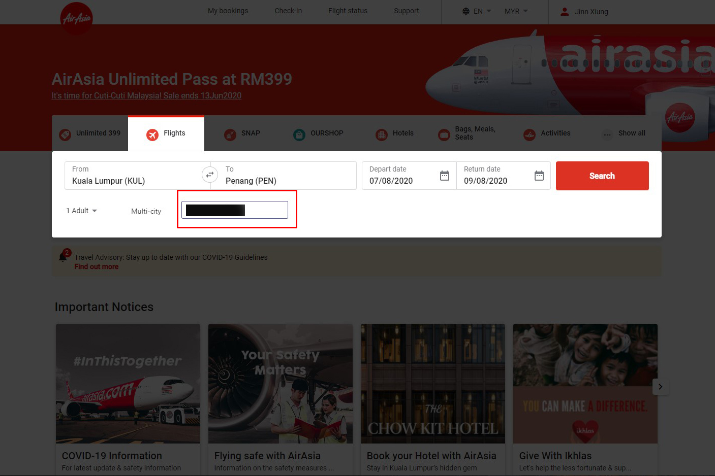Open the MYR currency dropdown

tap(516, 11)
